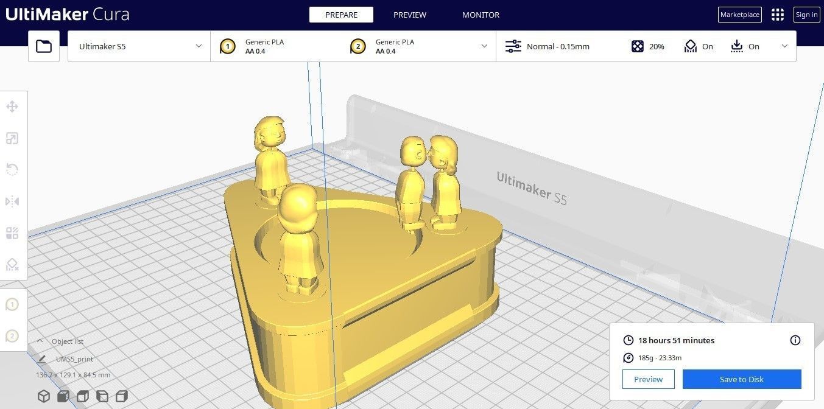Save sliced file with Save to Disk
Screen dimensions: 824x409
[x=742, y=379]
